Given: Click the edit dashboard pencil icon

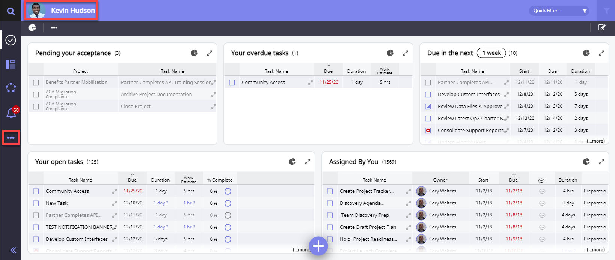Looking at the screenshot, I should pos(601,27).
